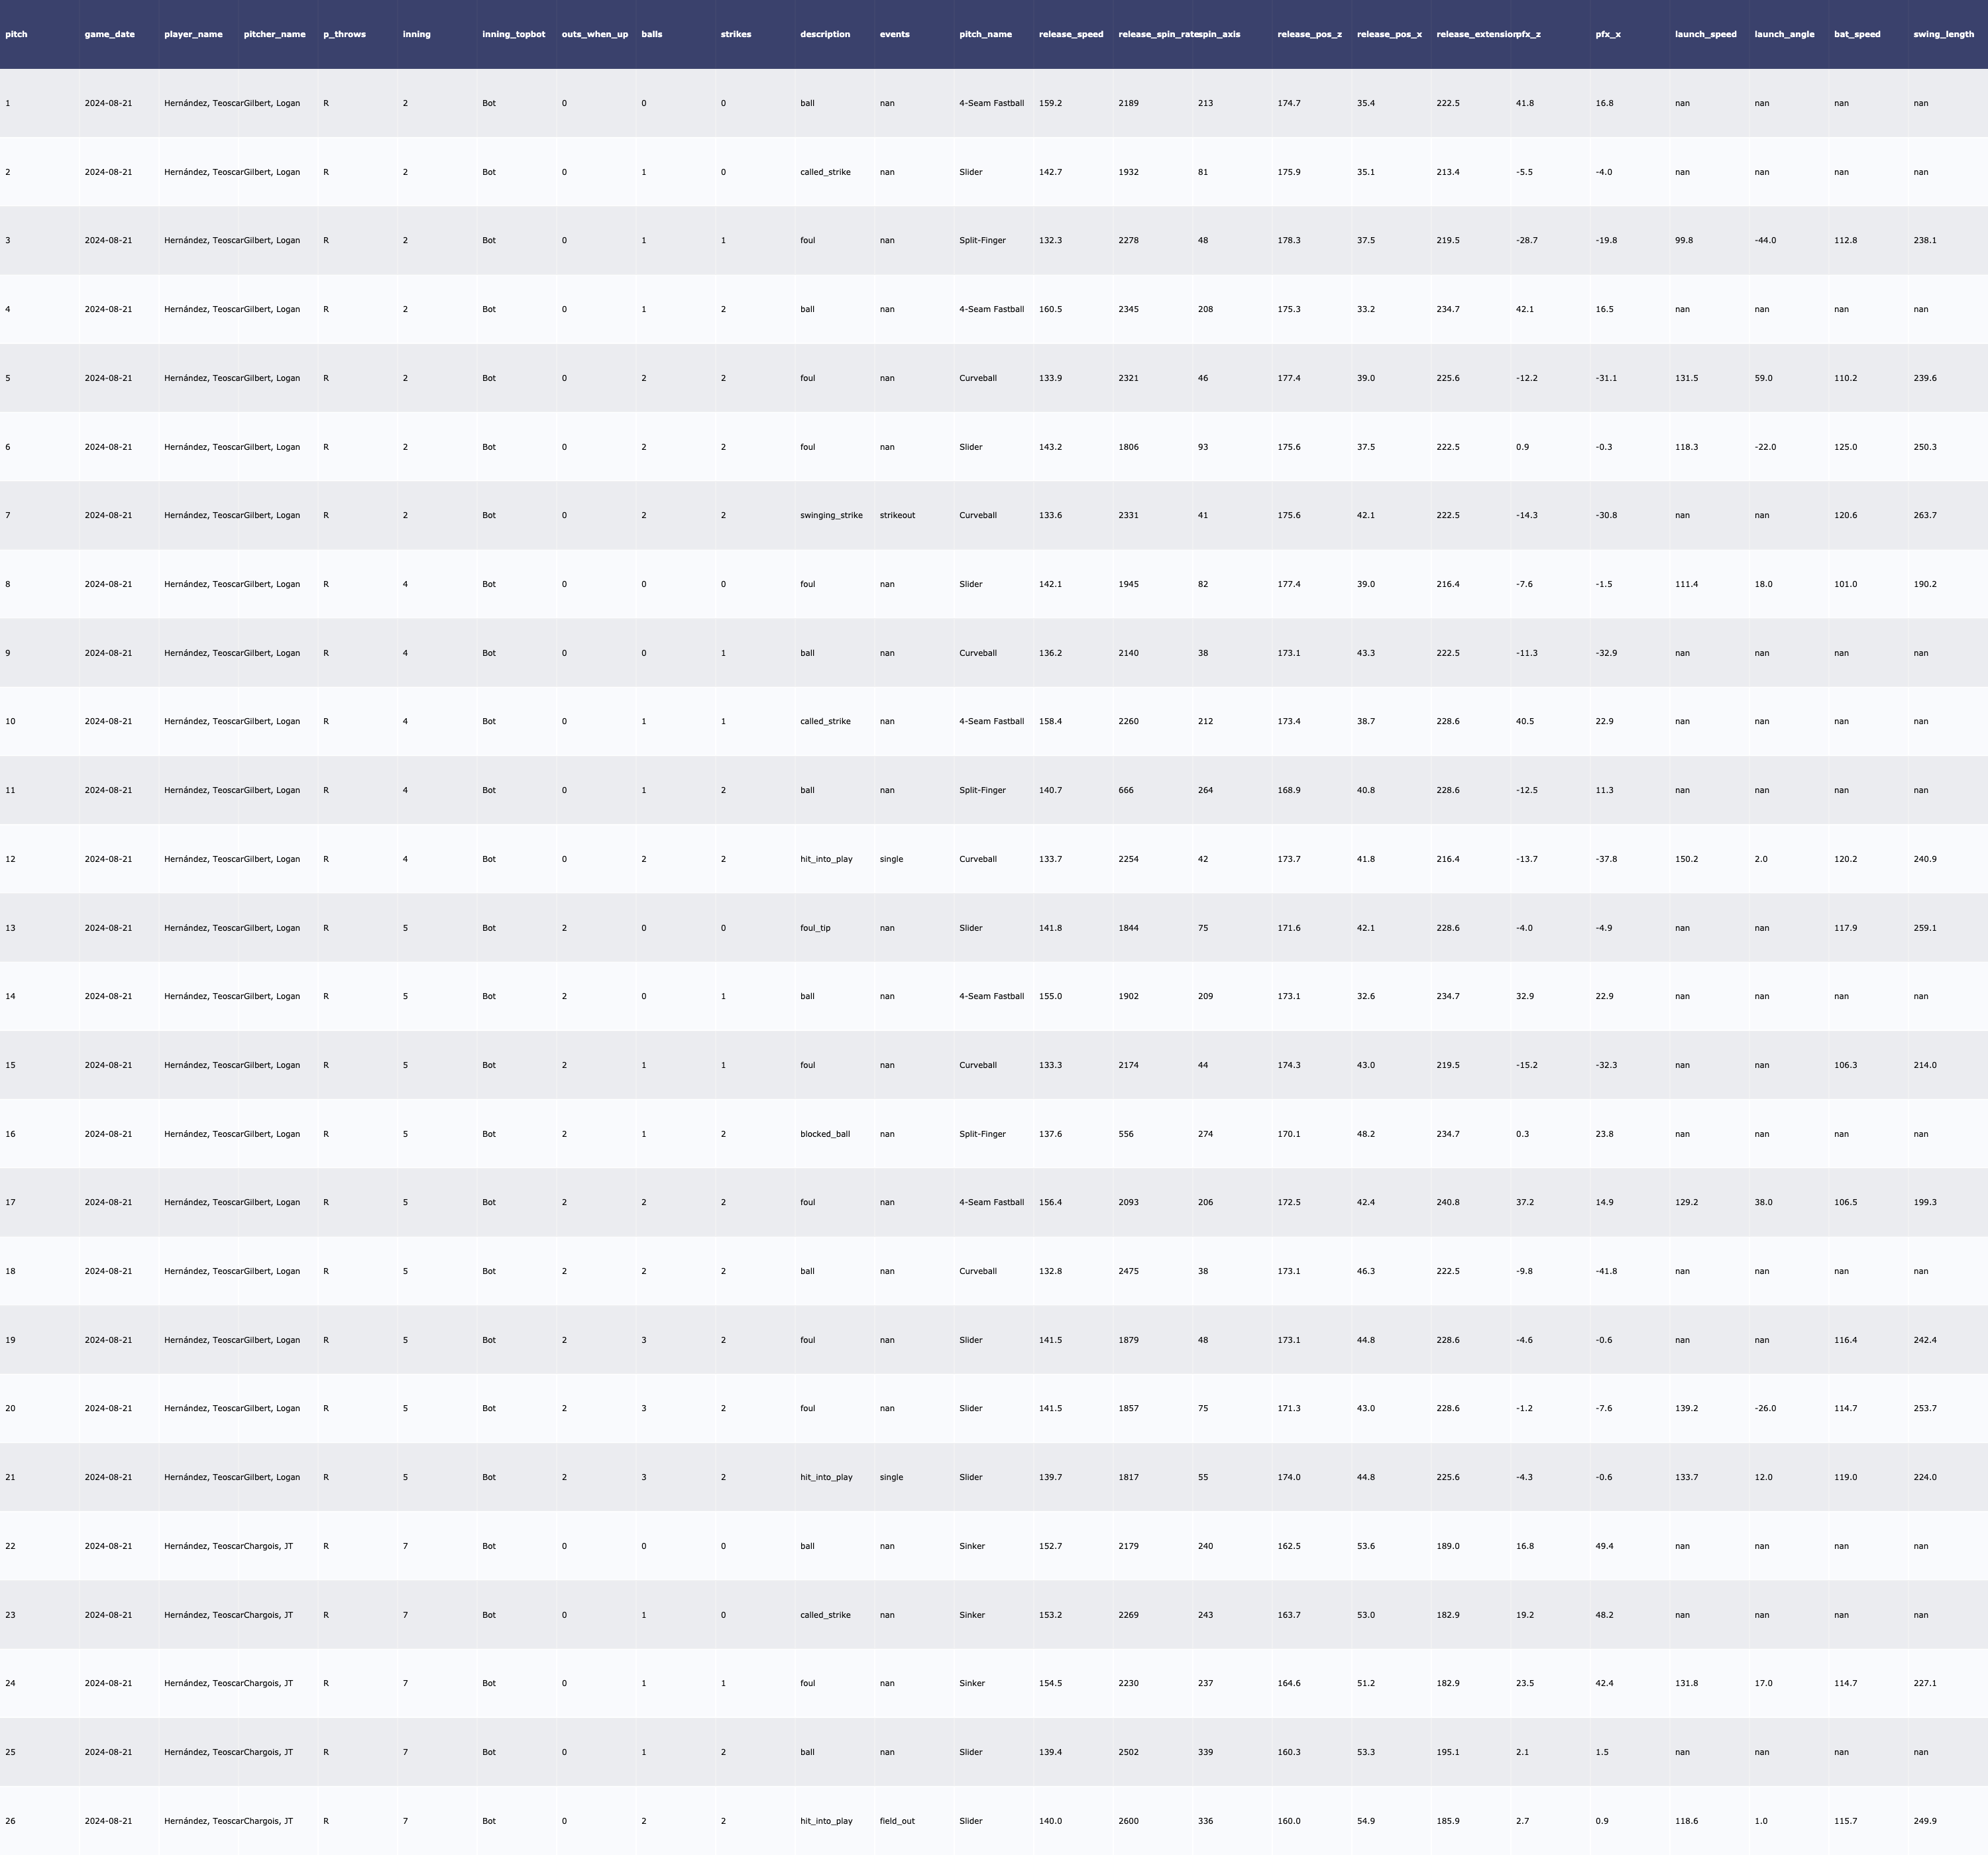The image size is (1988, 1855).
Task: Click the swing_length column header
Action: click(1943, 34)
